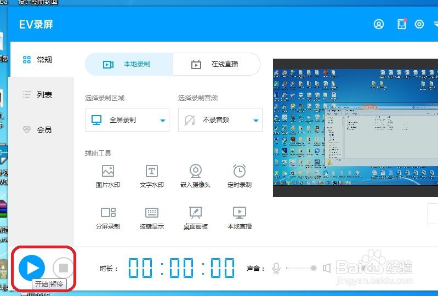Open the 本地直播 local broadcast tool
438x296 pixels.
coord(240,218)
